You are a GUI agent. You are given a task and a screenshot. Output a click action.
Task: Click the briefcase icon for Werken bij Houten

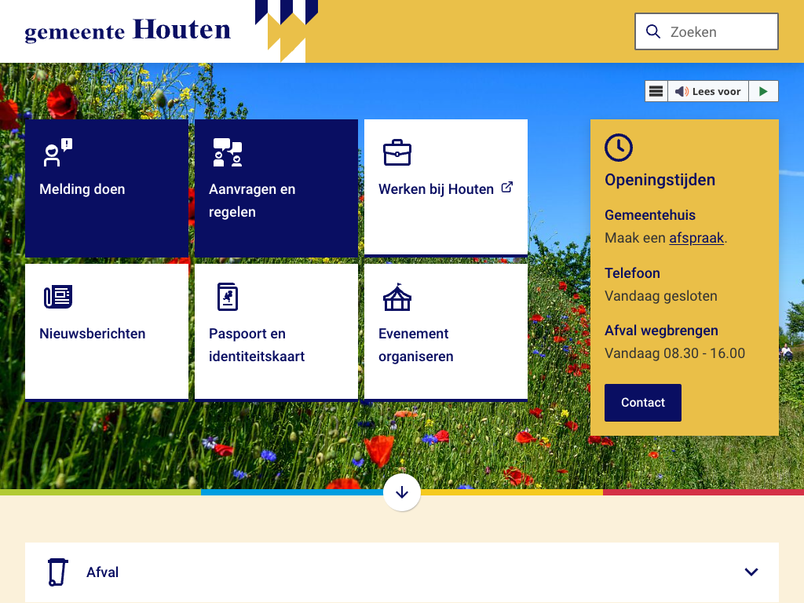point(397,152)
